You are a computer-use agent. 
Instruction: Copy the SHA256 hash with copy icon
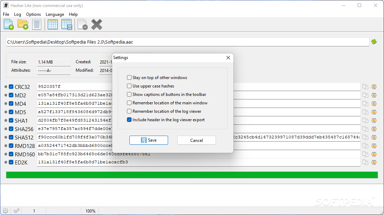(x=365, y=129)
